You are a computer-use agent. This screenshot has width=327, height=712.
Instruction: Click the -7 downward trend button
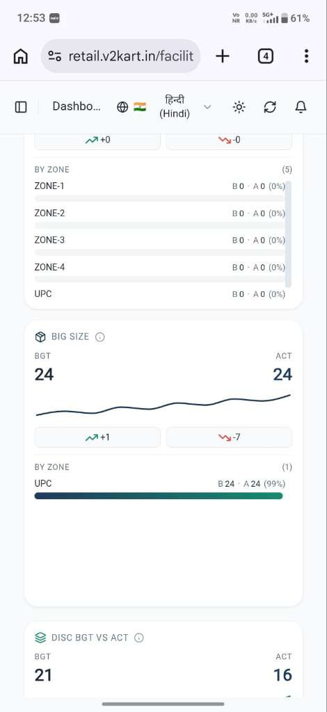229,437
